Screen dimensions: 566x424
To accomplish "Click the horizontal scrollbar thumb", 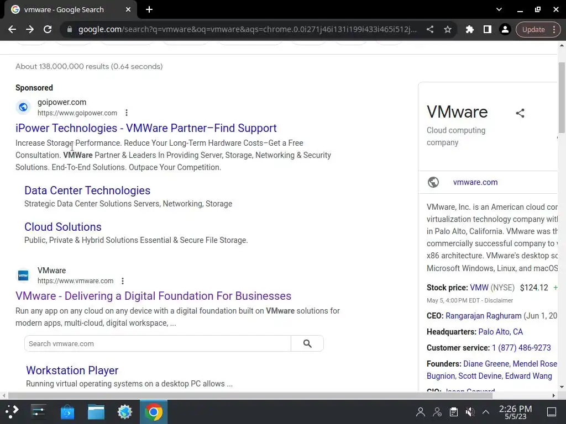I will click(x=250, y=395).
